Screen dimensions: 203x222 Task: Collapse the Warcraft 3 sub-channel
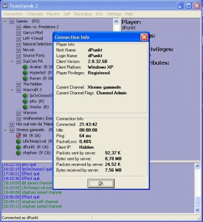[x=12, y=90]
